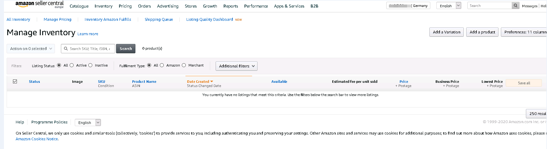This screenshot has height=149, width=547.
Task: Toggle the select-all listings checkbox
Action: (15, 82)
